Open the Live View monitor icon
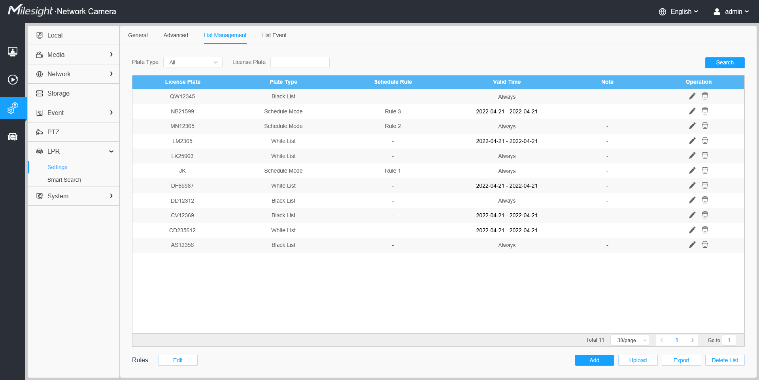 point(13,51)
